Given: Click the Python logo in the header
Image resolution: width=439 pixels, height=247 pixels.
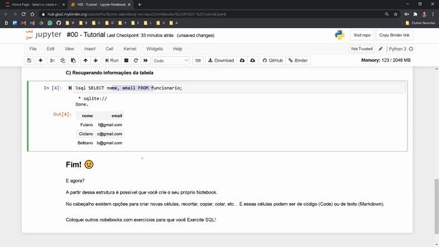Looking at the screenshot, I should 340,35.
